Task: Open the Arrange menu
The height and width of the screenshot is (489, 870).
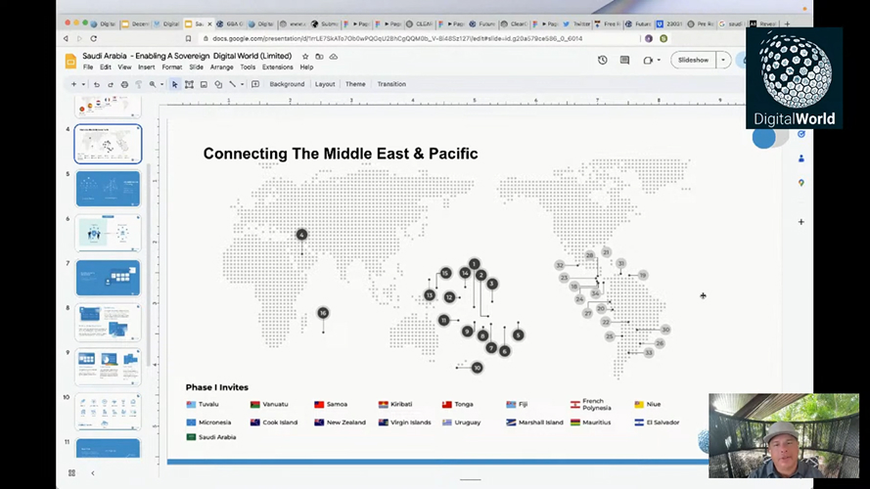Action: 221,67
